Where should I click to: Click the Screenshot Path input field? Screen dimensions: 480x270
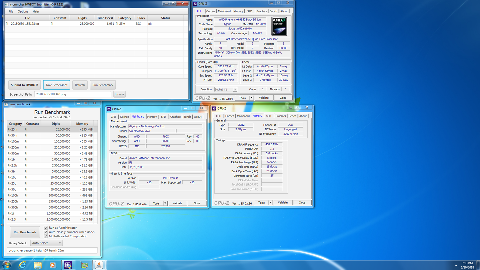pyautogui.click(x=72, y=94)
